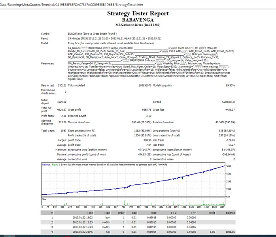Image resolution: width=276 pixels, height=237 pixels.
Task: Click gross profit value 9365.75
Action: point(147,110)
